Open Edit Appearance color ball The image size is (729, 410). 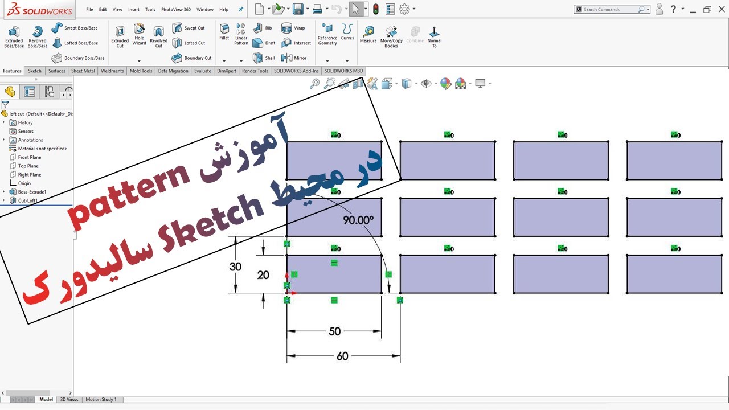coord(445,84)
